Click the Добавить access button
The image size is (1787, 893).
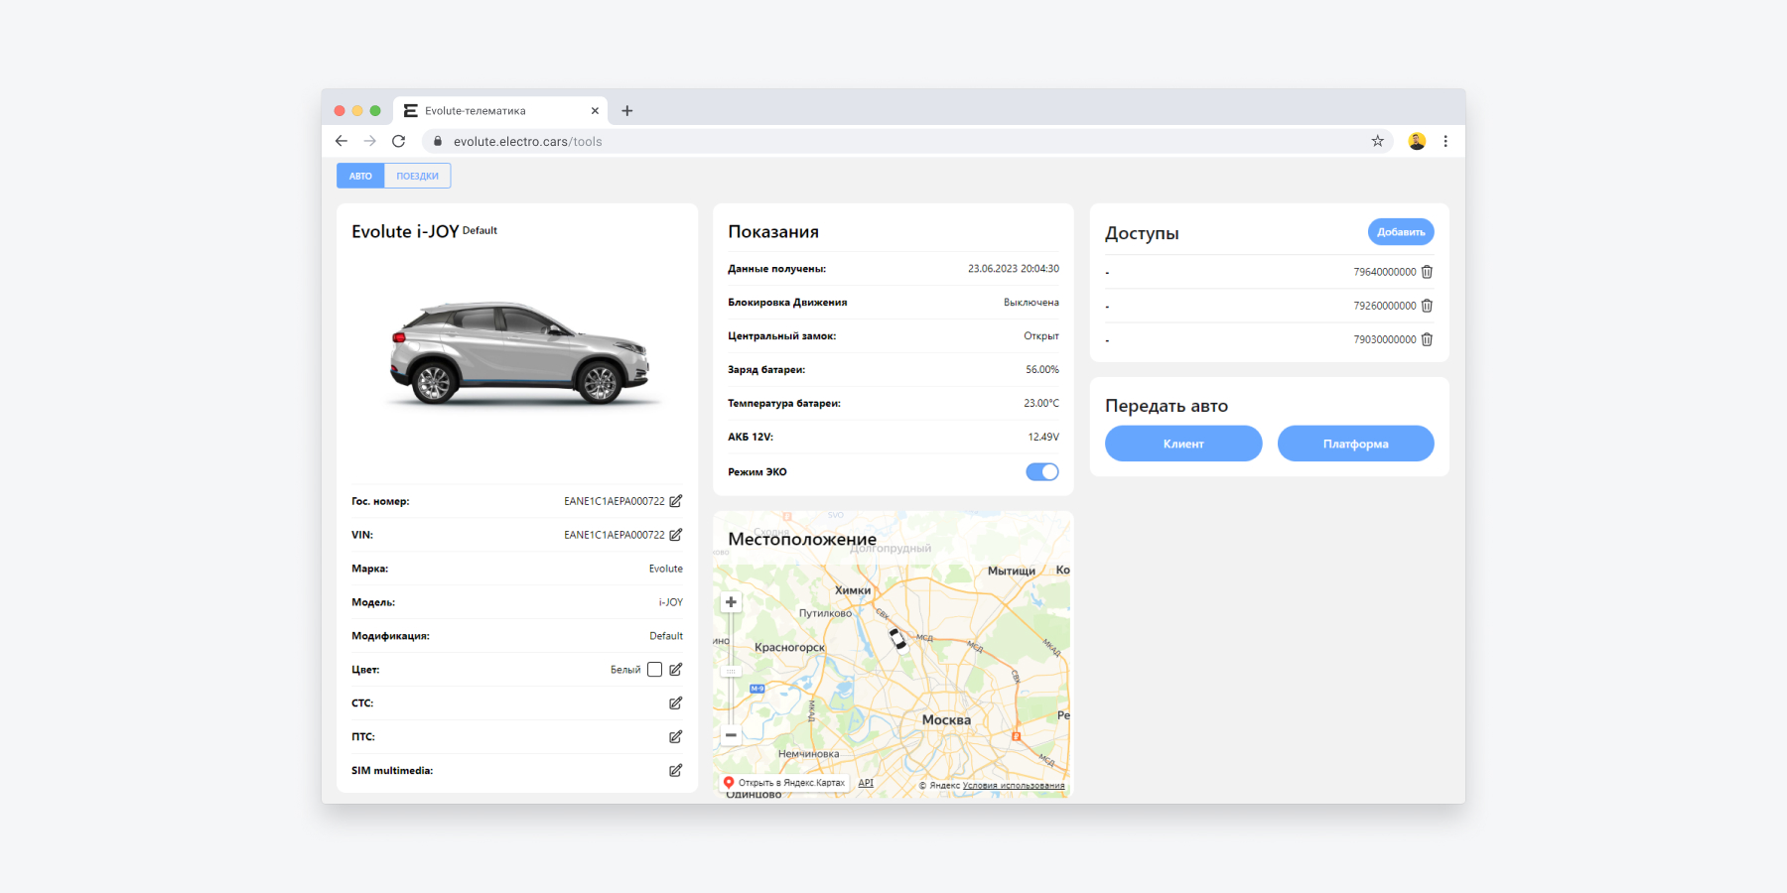1401,232
